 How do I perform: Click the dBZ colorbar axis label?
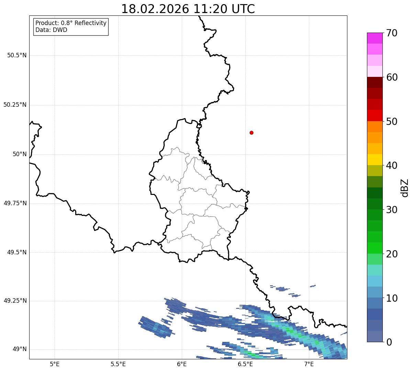click(405, 187)
